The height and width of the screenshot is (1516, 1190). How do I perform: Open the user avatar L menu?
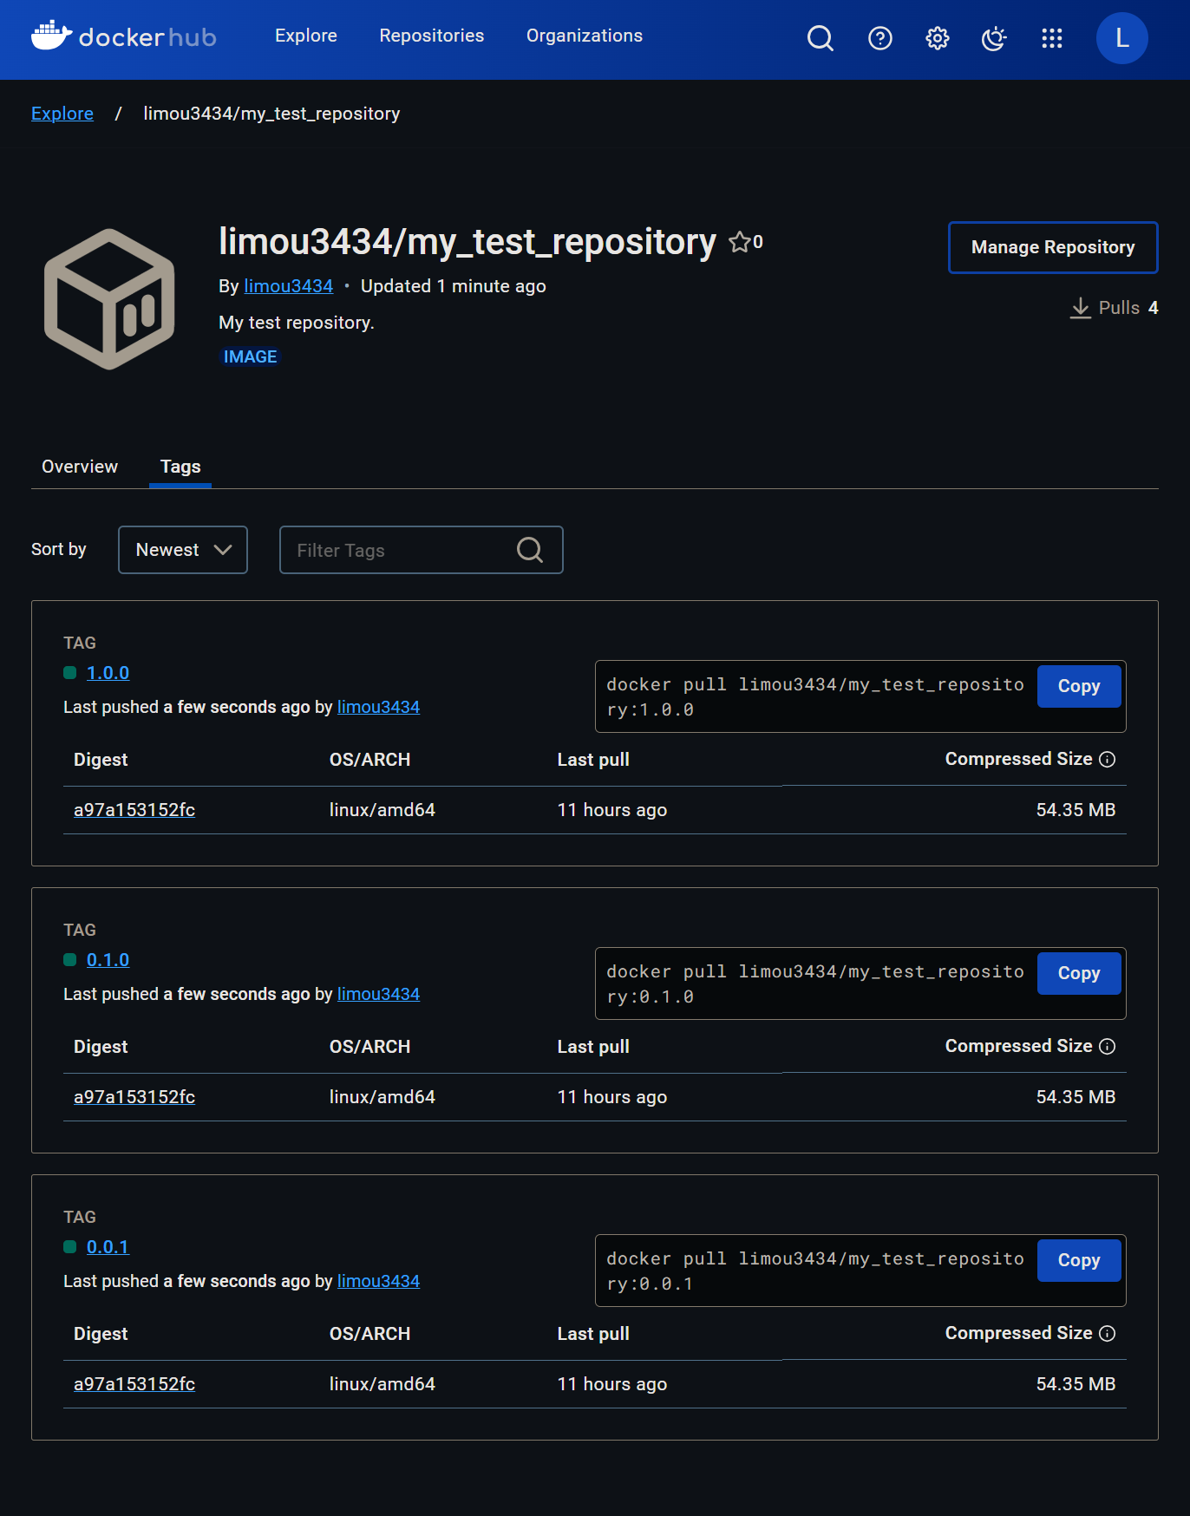[1121, 38]
